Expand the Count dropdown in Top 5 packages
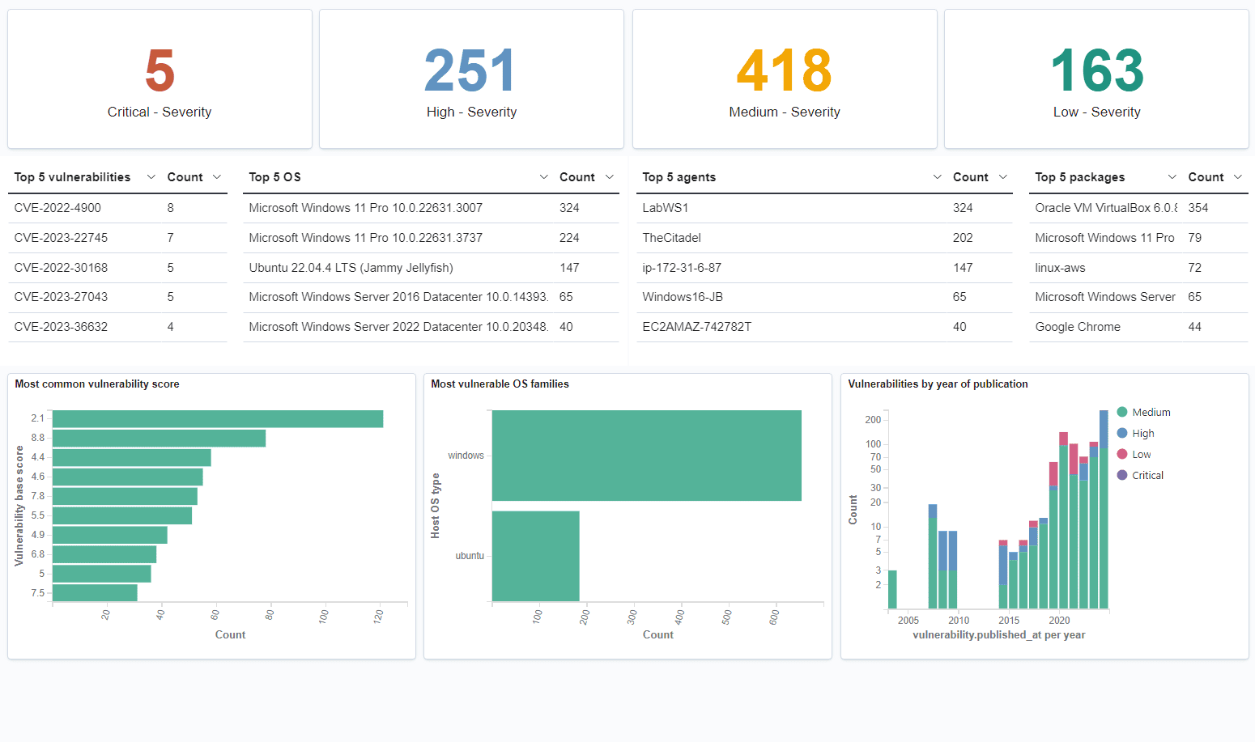Image resolution: width=1255 pixels, height=742 pixels. coord(1238,176)
